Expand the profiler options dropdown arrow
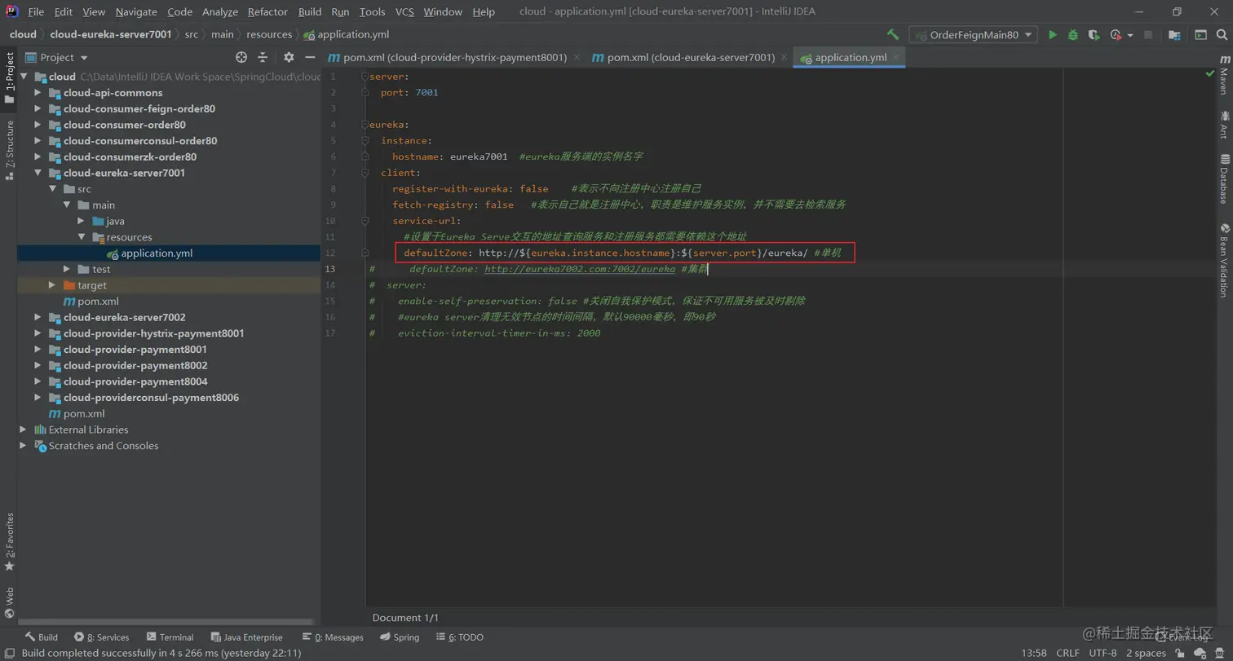 tap(1130, 36)
